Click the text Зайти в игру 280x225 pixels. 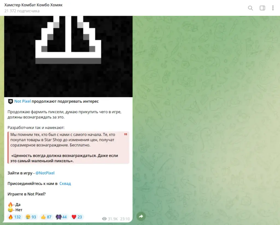coord(20,173)
